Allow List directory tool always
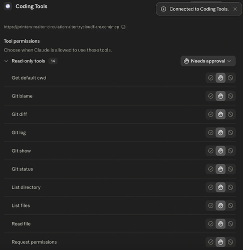 tap(211, 187)
